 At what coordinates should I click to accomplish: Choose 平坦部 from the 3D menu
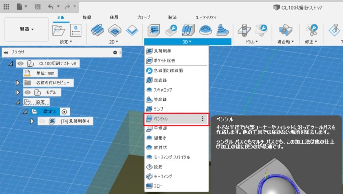point(176,128)
